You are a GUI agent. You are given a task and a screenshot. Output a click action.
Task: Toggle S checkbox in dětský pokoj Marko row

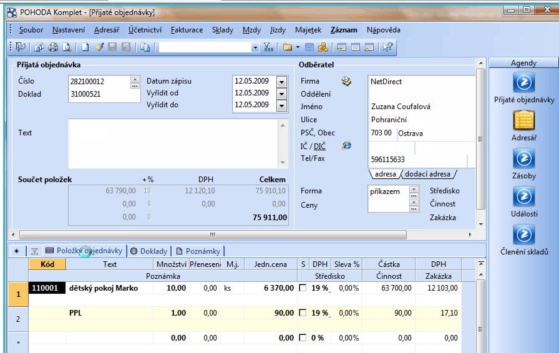303,288
